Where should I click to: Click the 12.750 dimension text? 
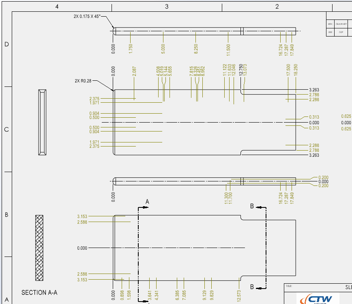pyautogui.click(x=241, y=70)
